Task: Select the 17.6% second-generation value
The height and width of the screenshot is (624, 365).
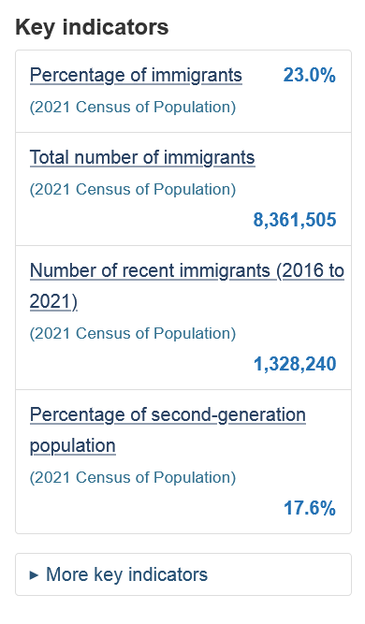Action: [x=309, y=508]
